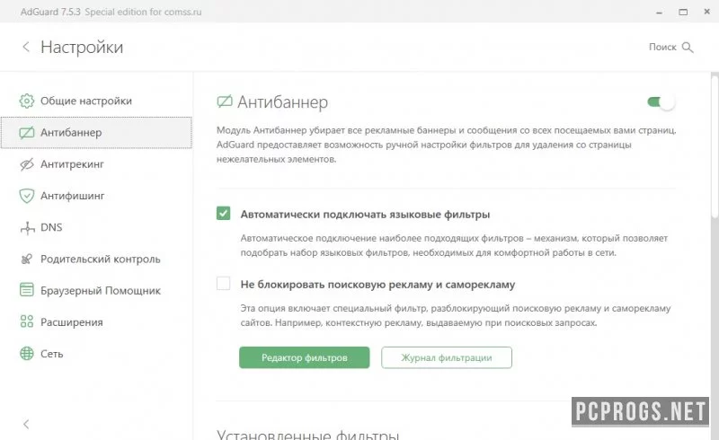Check Не блокировать поисковую рекламу и саморекламу
719x440 pixels.
pyautogui.click(x=223, y=283)
